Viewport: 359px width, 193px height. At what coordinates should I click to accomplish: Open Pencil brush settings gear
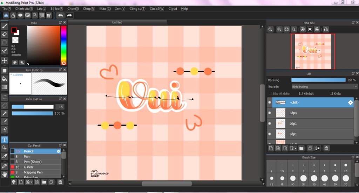coord(59,151)
